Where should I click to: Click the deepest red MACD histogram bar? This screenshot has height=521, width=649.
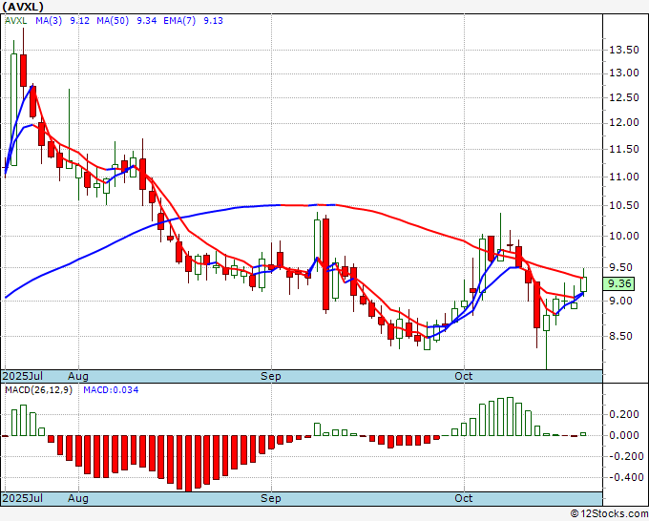[x=188, y=463]
